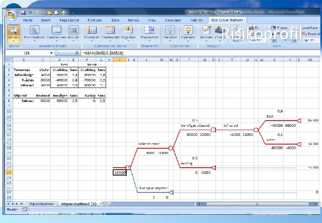Viewport: 322px width, 223px height.
Task: Select the circle chance node after Søke stipend
Action: [170, 148]
